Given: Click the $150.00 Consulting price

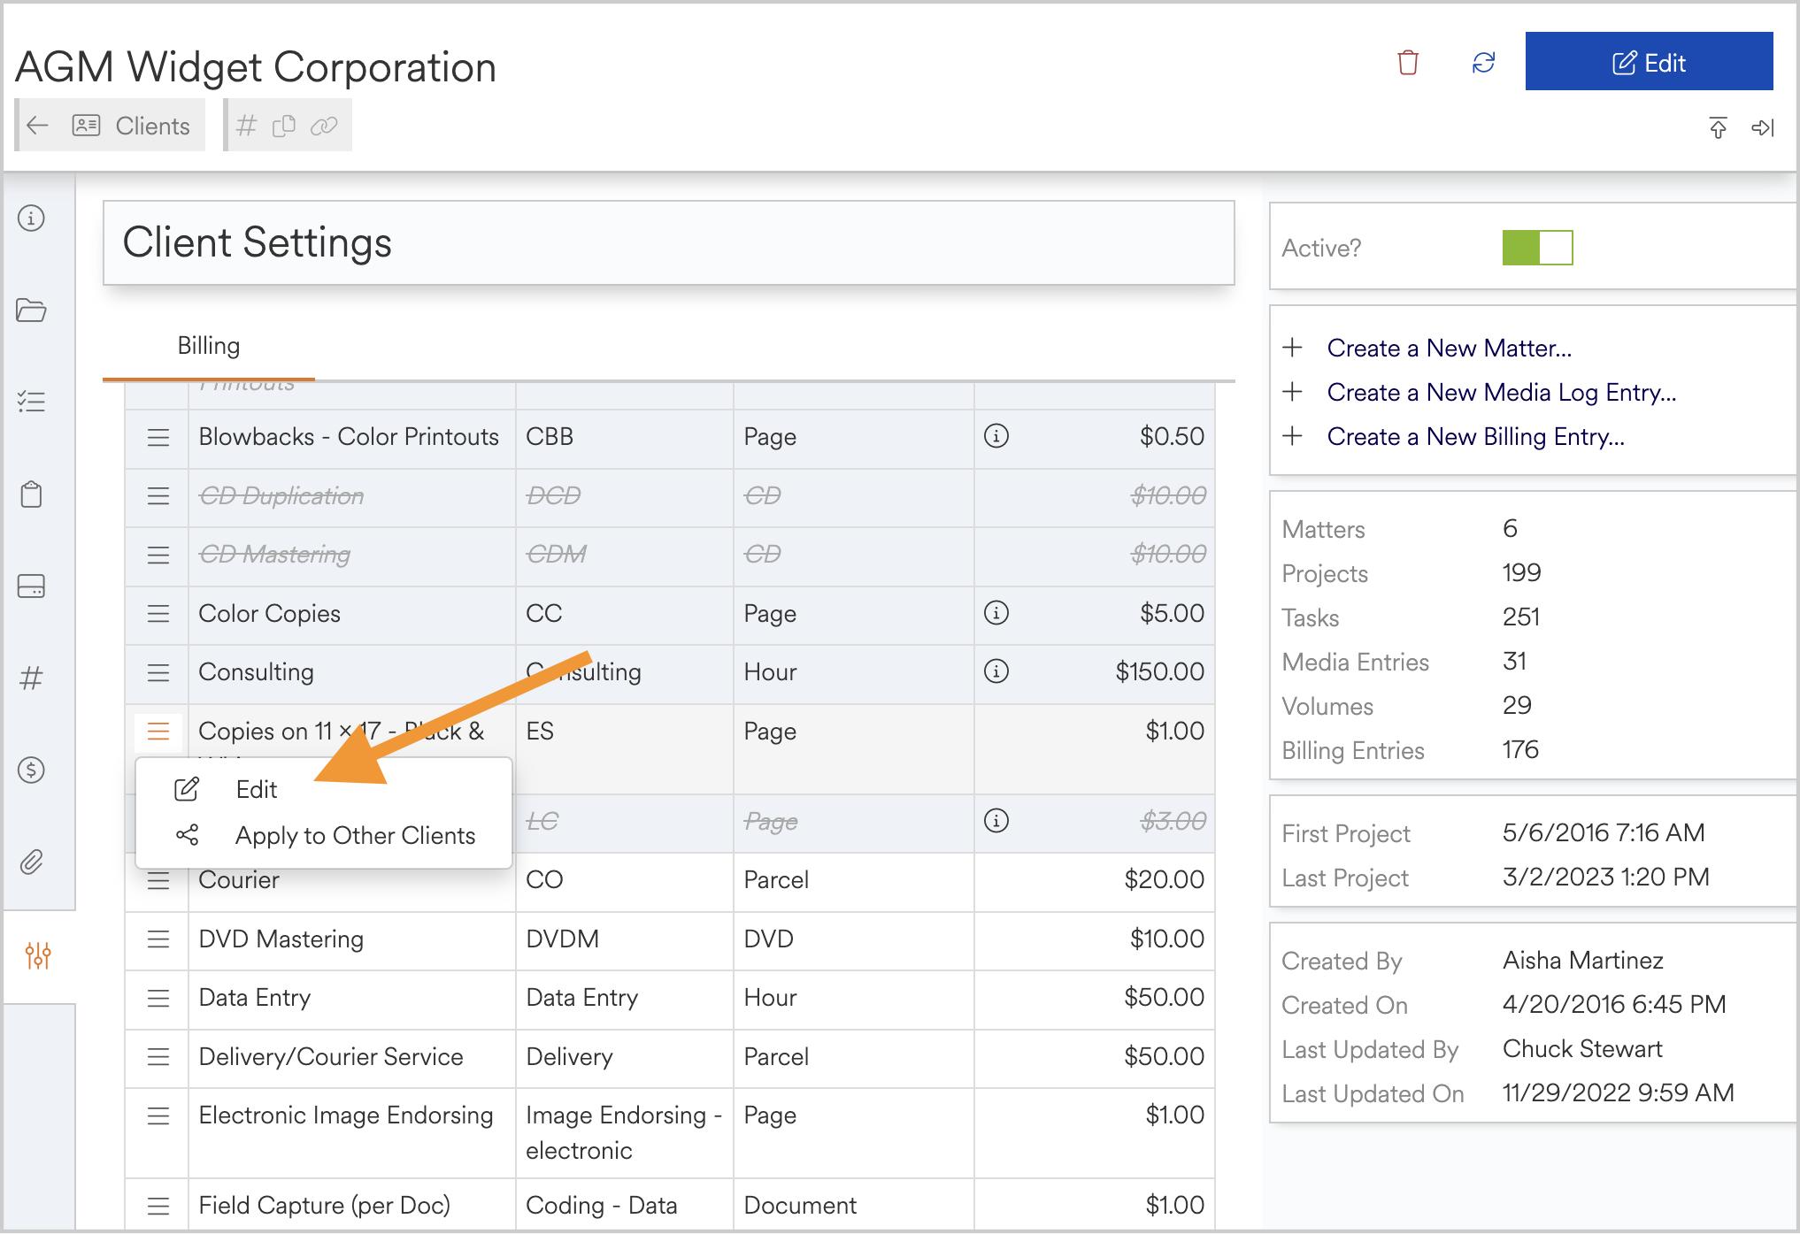Looking at the screenshot, I should click(x=1159, y=672).
